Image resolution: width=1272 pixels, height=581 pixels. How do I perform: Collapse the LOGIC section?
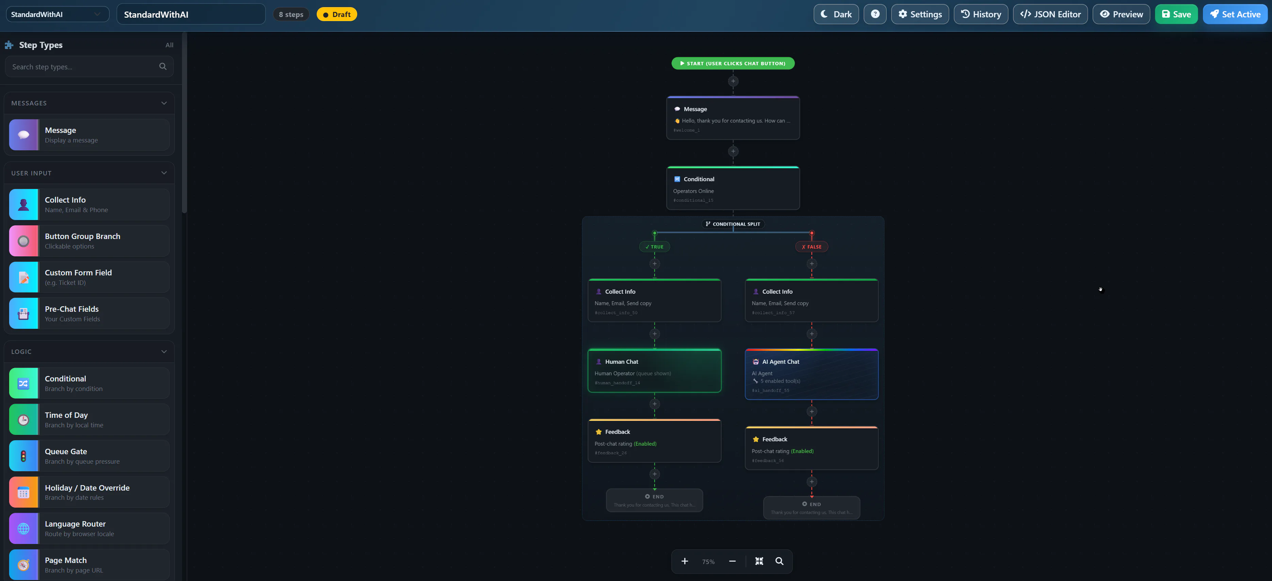[164, 352]
